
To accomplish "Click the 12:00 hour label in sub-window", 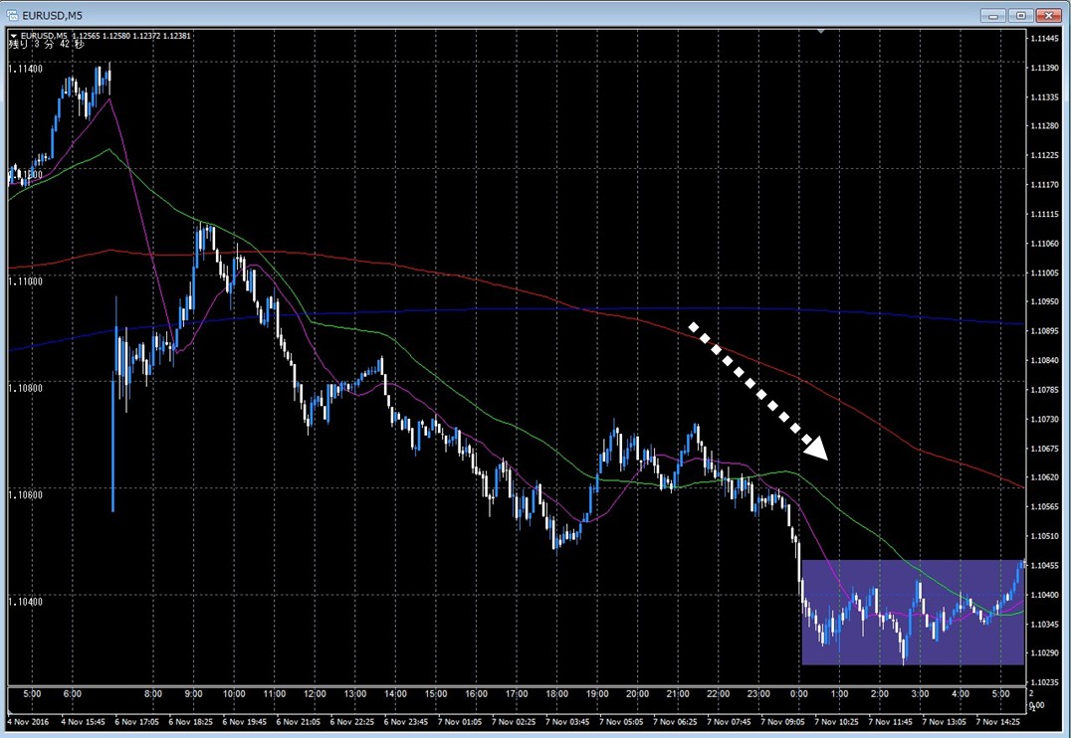I will coord(315,693).
